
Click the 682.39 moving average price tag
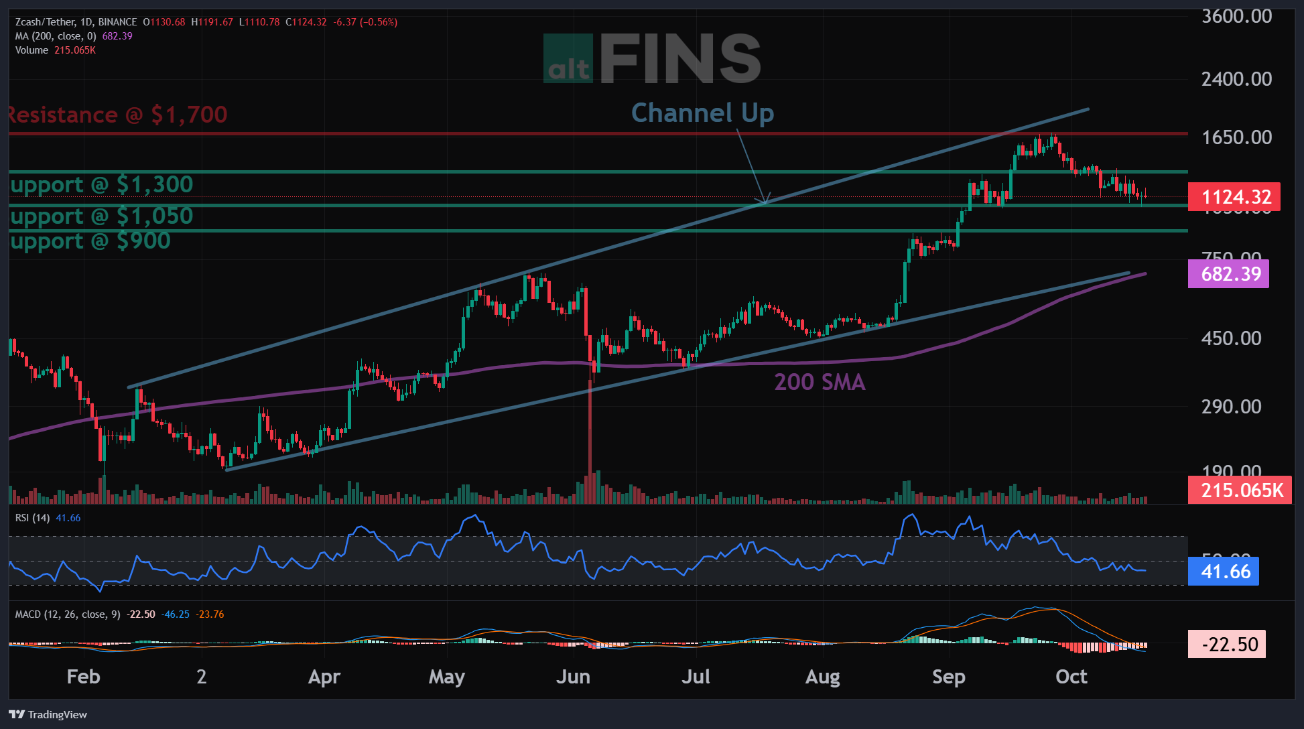pos(1228,274)
